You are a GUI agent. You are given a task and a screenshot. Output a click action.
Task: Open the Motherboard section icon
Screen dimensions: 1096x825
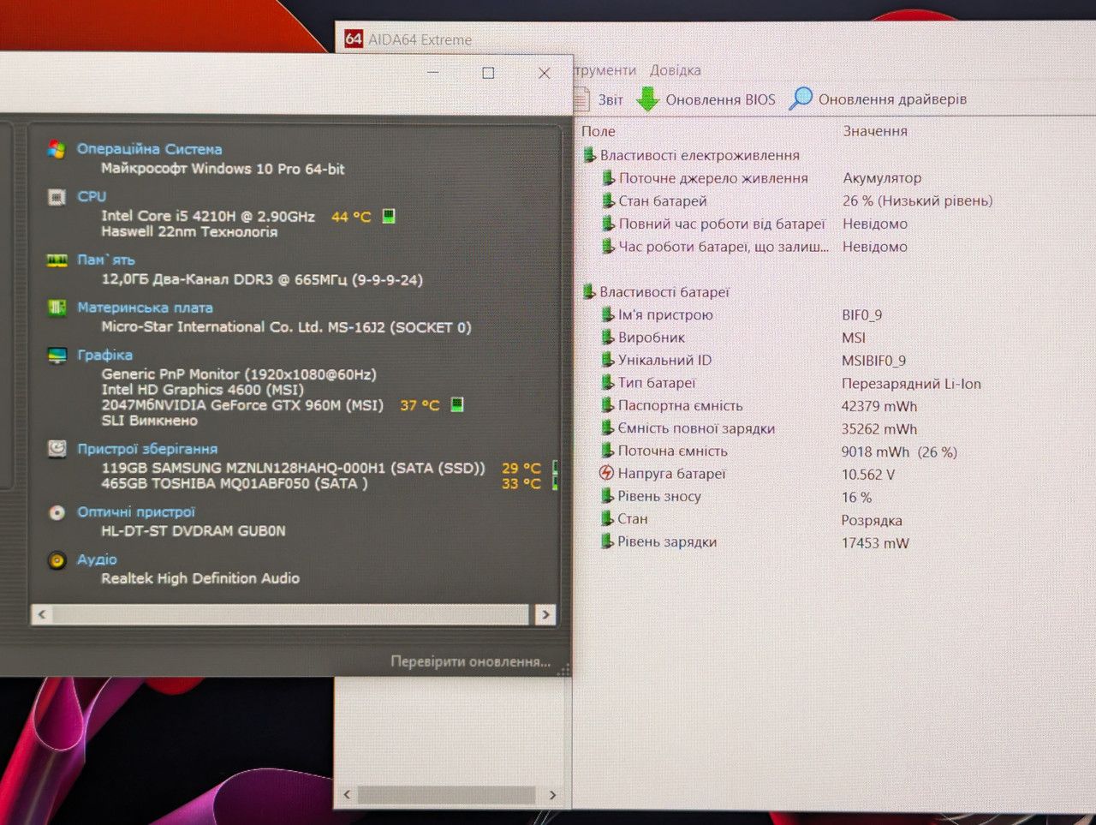[57, 308]
